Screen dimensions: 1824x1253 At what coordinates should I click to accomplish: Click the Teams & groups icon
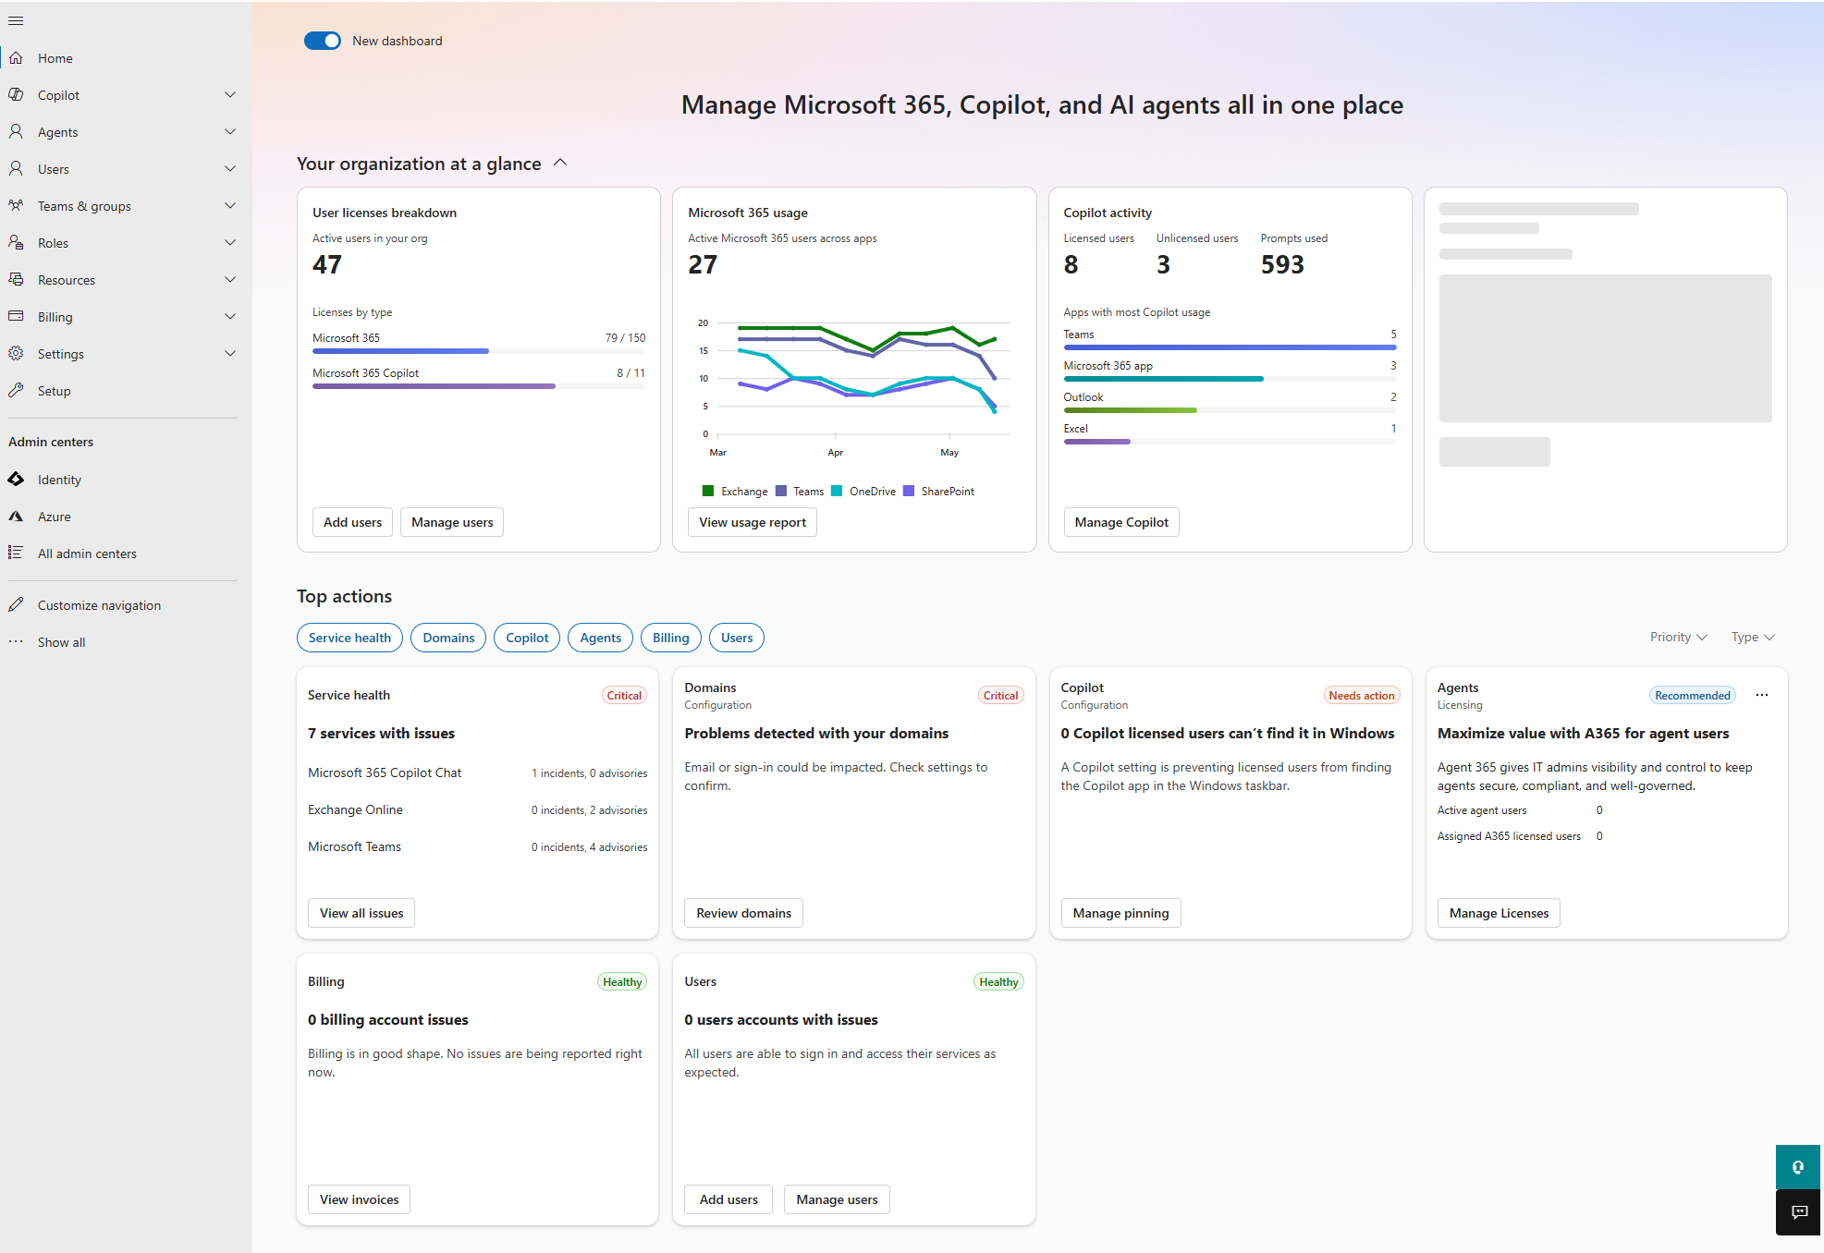click(x=16, y=206)
